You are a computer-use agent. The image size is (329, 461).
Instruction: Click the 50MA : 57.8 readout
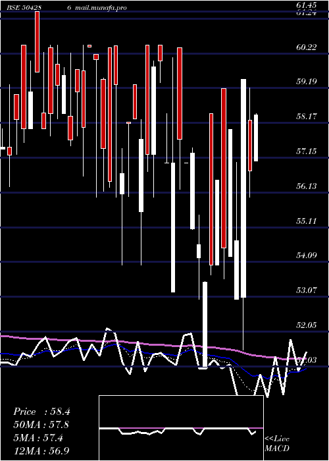[41, 425]
